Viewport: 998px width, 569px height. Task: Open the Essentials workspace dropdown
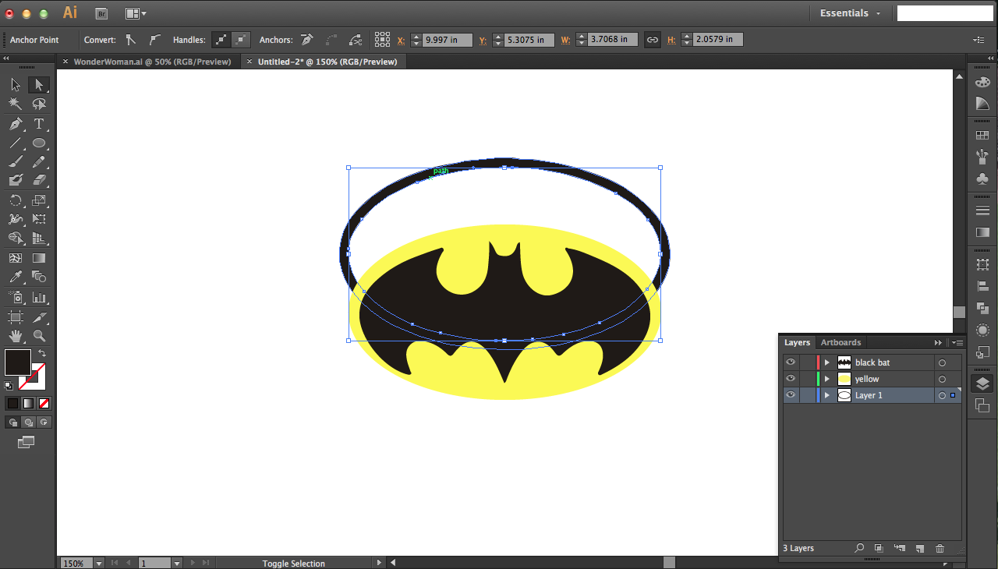(850, 13)
